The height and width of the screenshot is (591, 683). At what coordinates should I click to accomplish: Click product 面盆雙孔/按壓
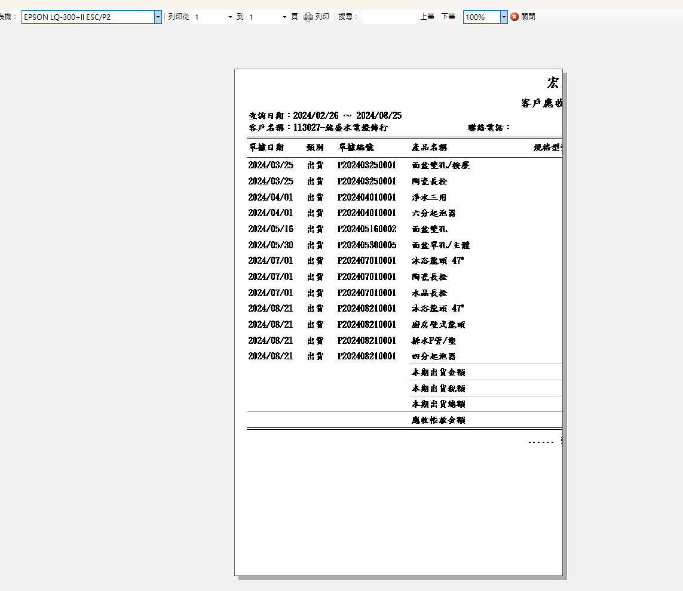point(441,165)
